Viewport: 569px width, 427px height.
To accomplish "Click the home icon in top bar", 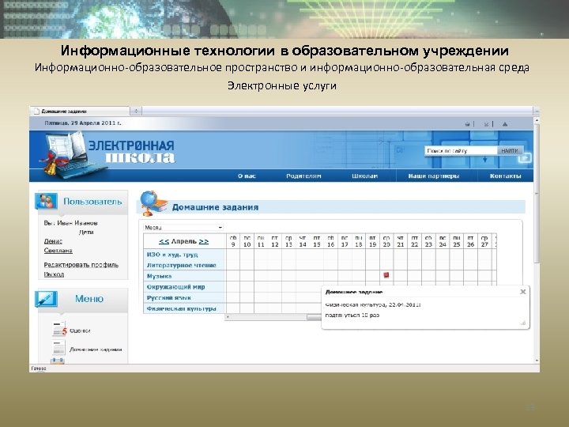I will [468, 124].
